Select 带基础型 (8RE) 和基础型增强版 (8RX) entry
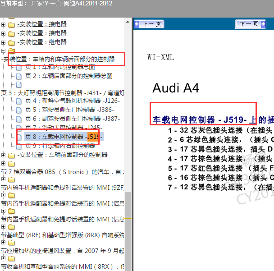 click(62, 235)
